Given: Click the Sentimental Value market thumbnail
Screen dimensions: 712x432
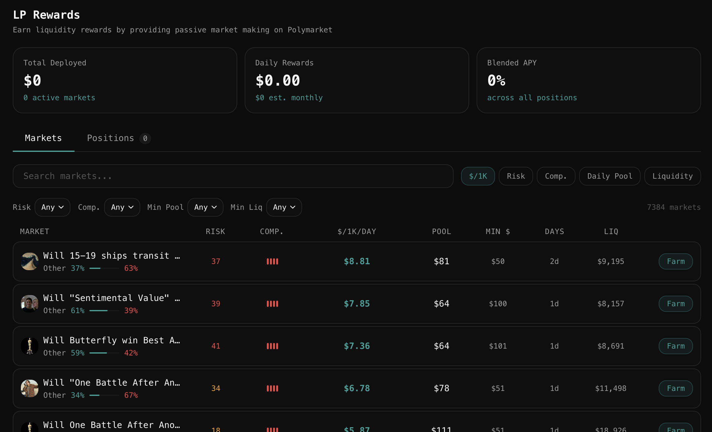Looking at the screenshot, I should point(30,304).
